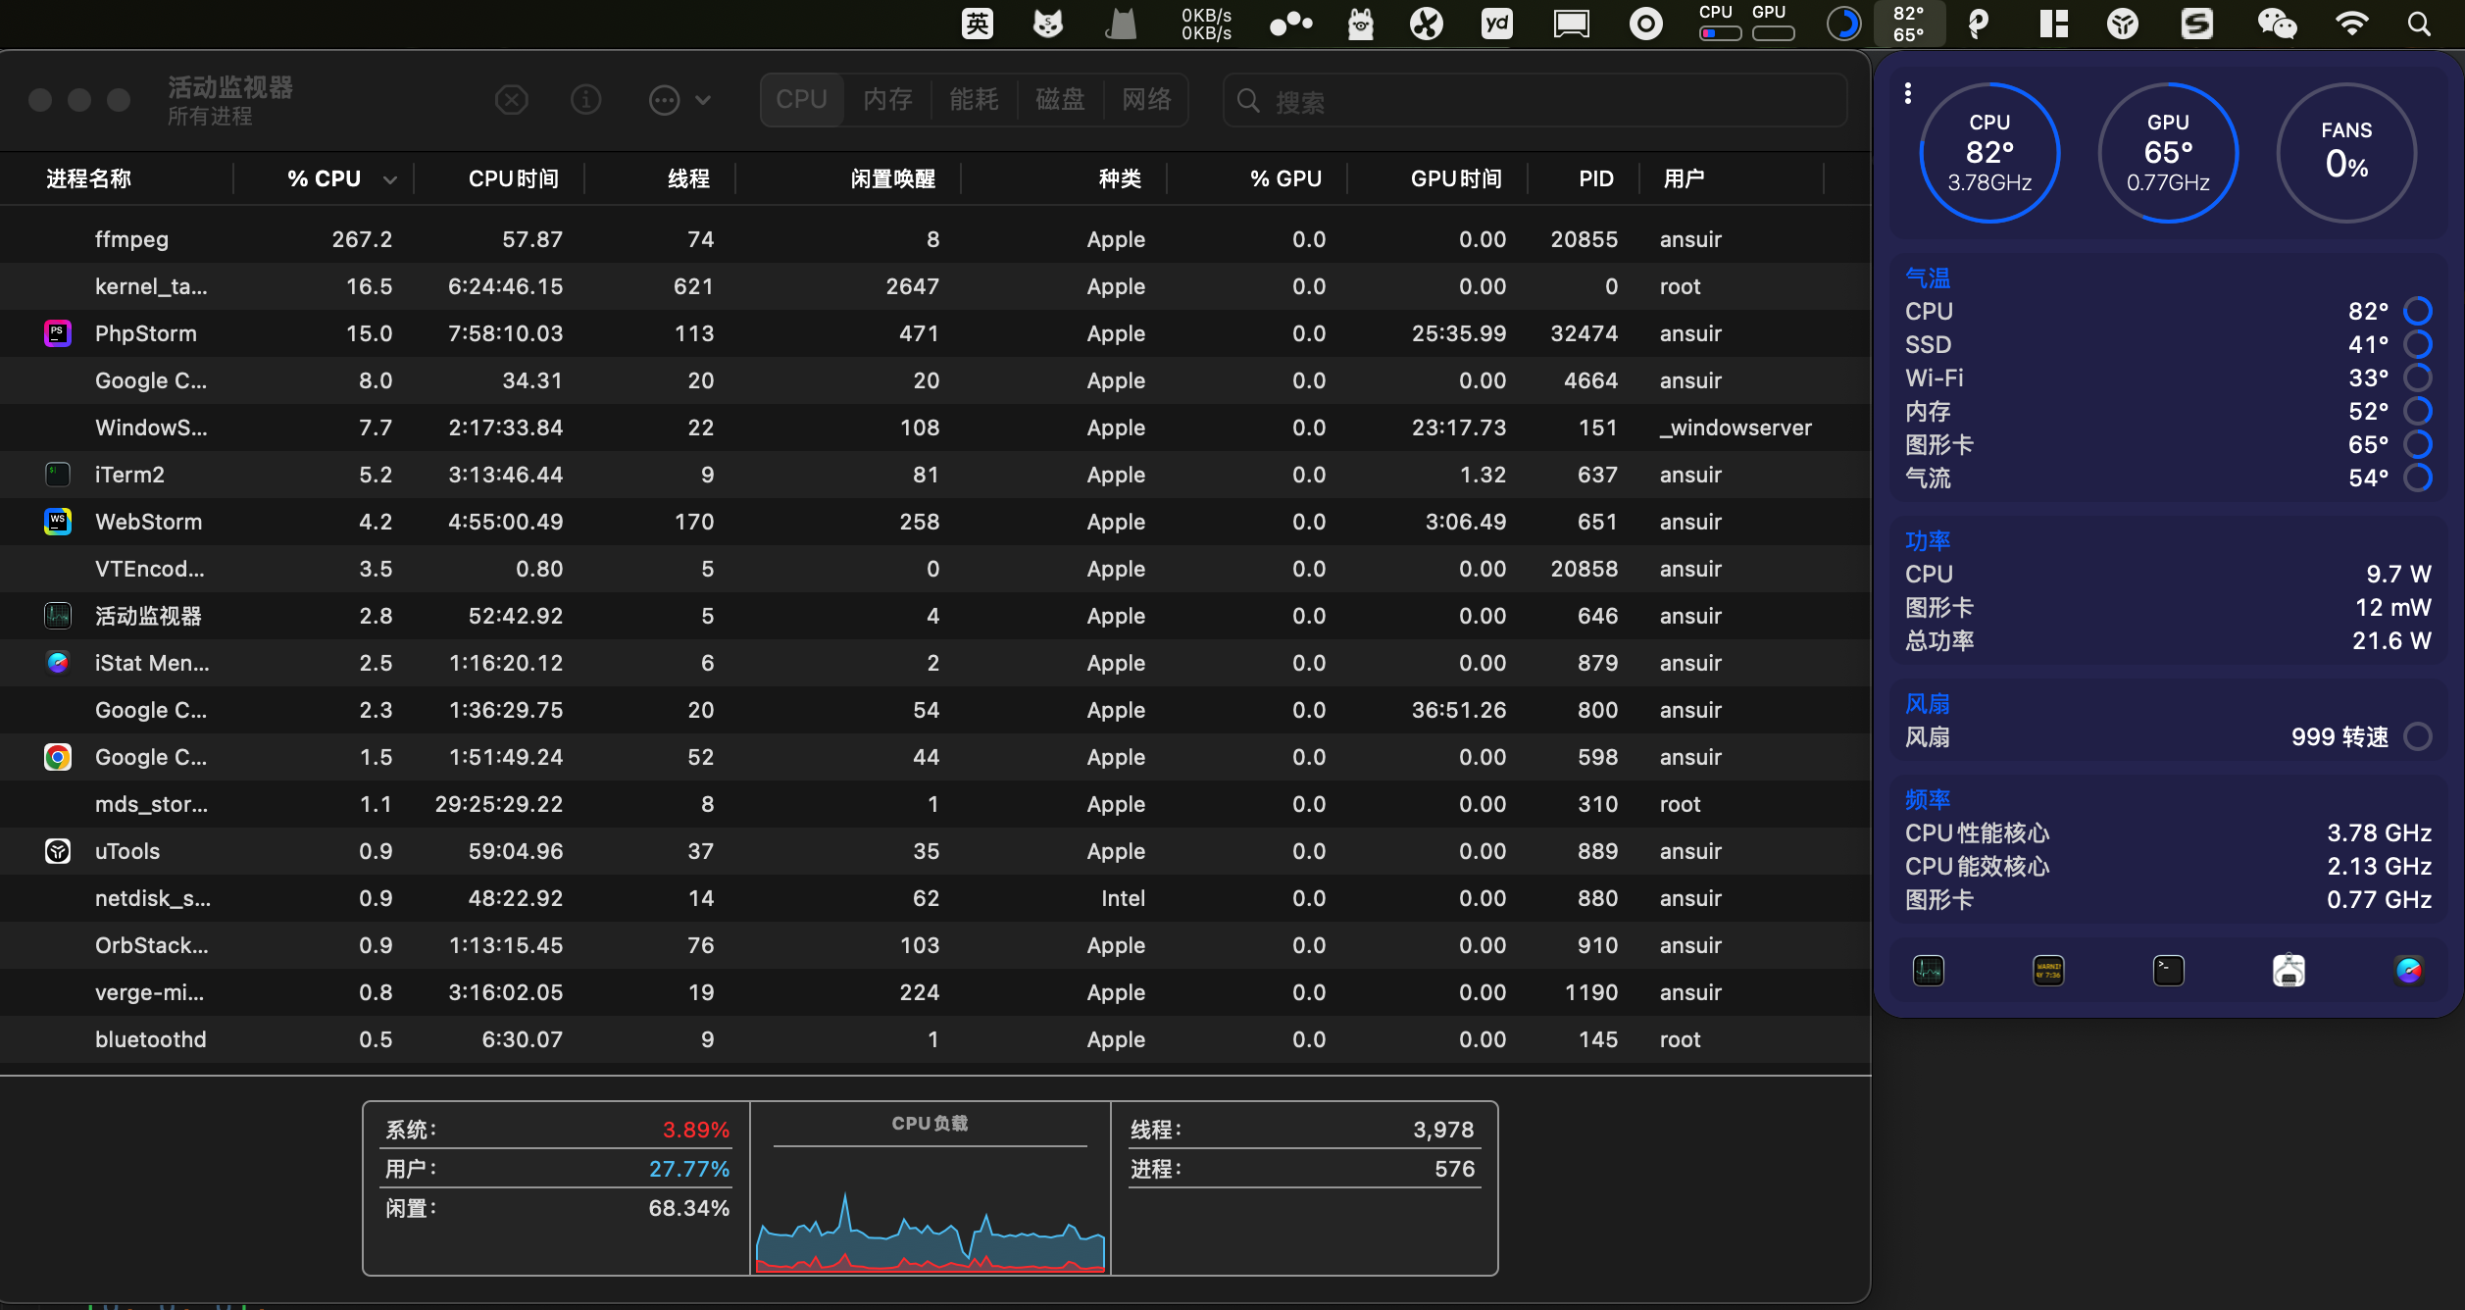Toggle the fan speed sensor circle
2465x1310 pixels.
pos(2418,736)
